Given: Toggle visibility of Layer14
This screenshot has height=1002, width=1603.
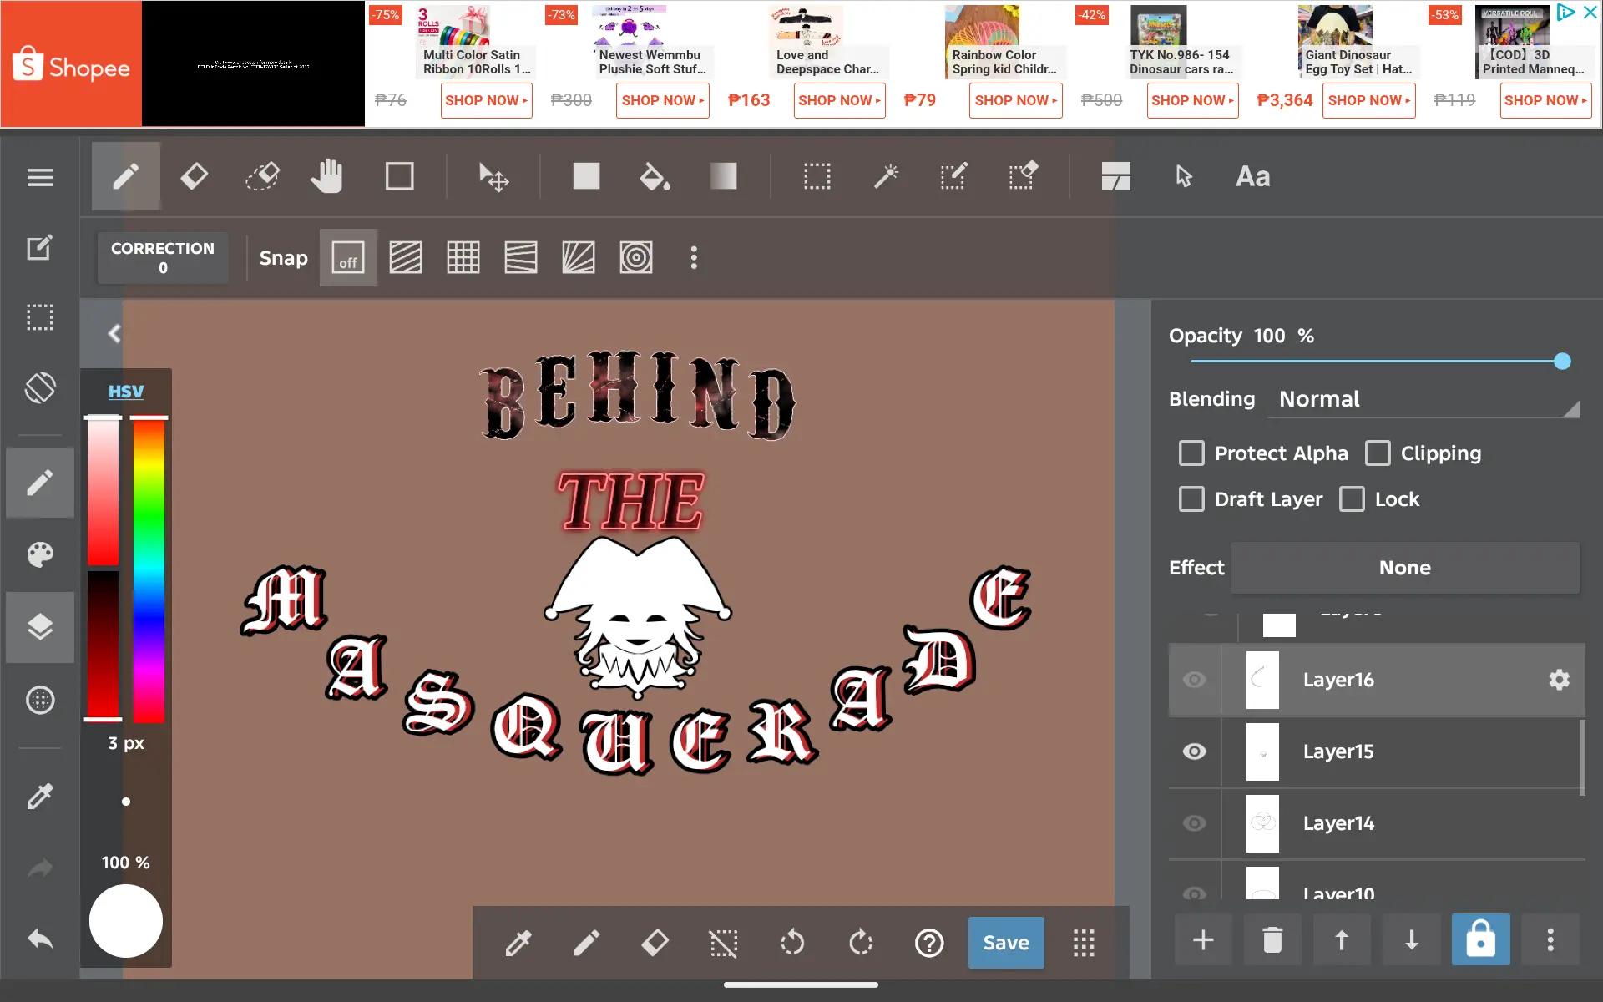Looking at the screenshot, I should (1195, 823).
